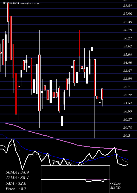Click the 37.96 price axis label

[x=128, y=14]
